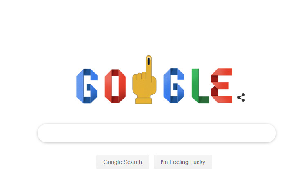
Task: Focus the empty Google search box
Action: 157,133
